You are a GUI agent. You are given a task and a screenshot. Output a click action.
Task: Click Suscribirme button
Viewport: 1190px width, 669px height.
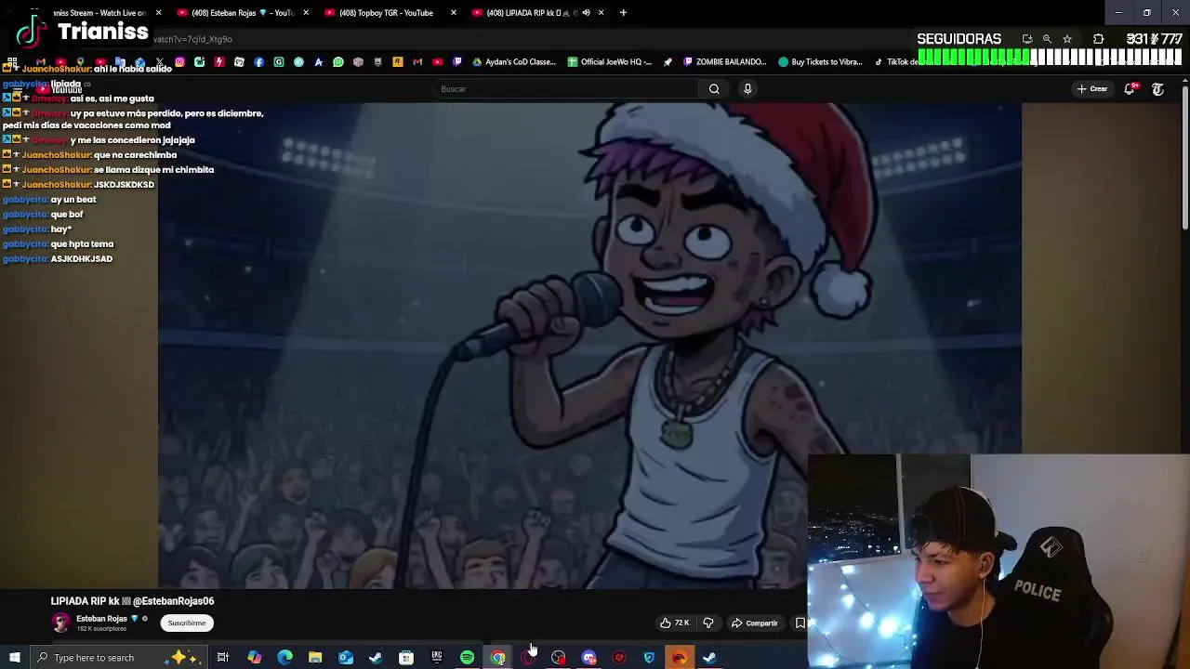[187, 623]
